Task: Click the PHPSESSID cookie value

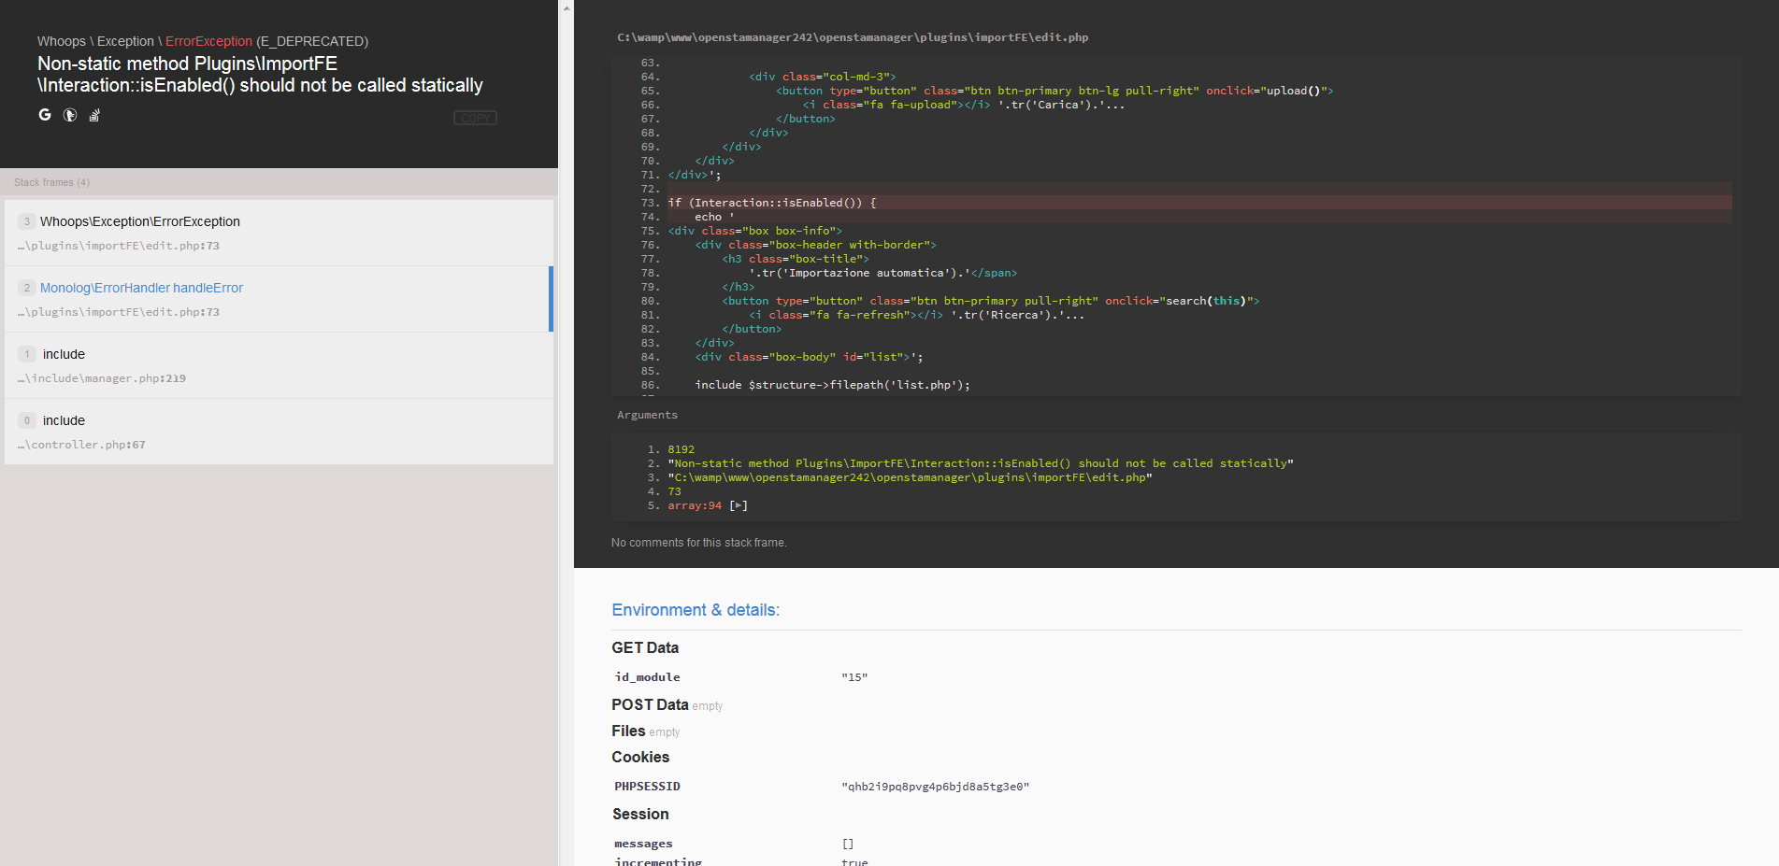Action: pos(936,786)
